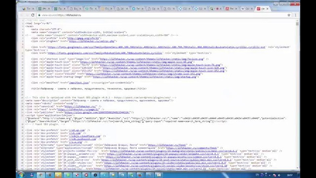Viewport: 316px width, 178px height.
Task: Open the lifehacker.ru/xmlrpc.php pingback link
Action: coord(92,41)
